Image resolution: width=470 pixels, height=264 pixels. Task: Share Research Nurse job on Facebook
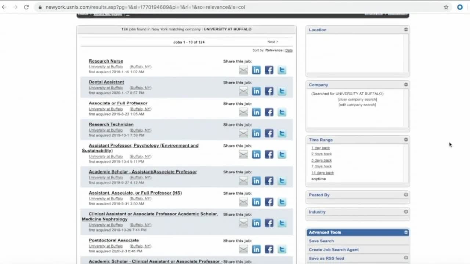point(269,70)
